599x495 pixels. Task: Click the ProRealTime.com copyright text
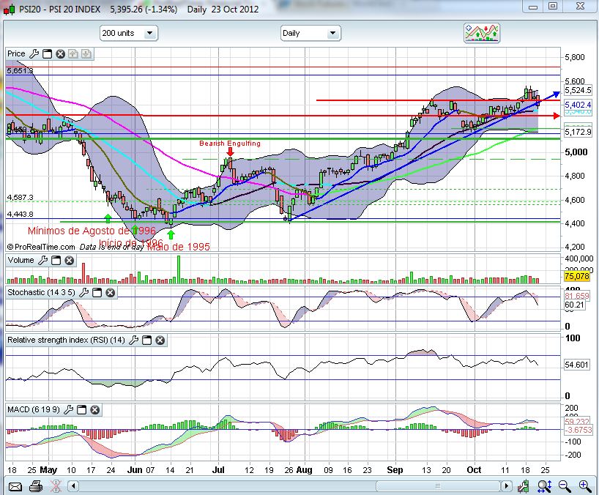(41, 247)
